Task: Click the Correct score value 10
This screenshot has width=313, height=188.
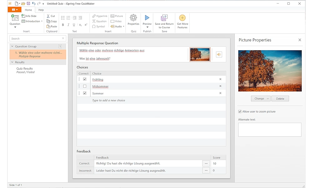Action: pyautogui.click(x=215, y=164)
